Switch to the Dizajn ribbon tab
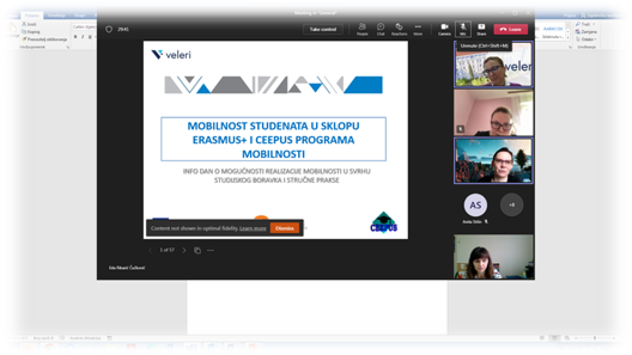The image size is (632, 355). (79, 15)
